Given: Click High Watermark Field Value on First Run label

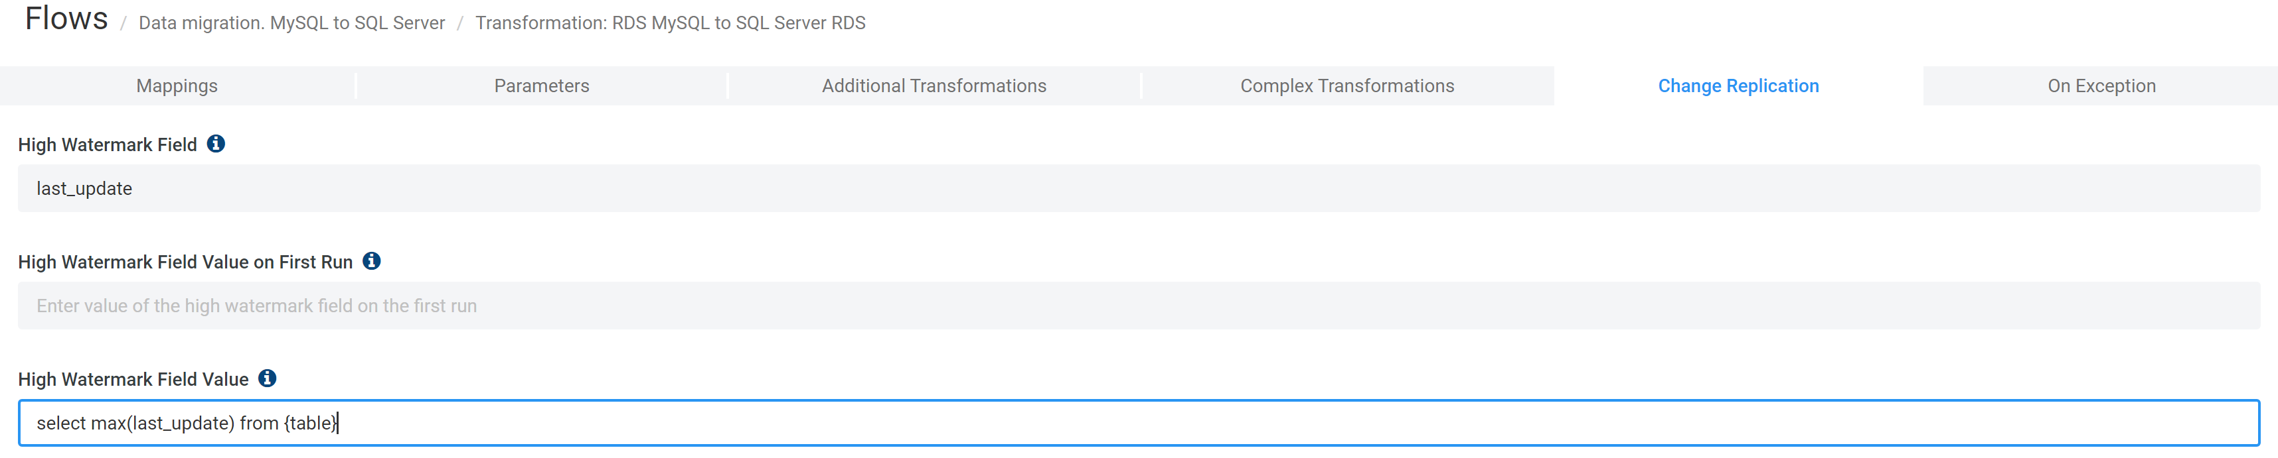Looking at the screenshot, I should [x=185, y=262].
